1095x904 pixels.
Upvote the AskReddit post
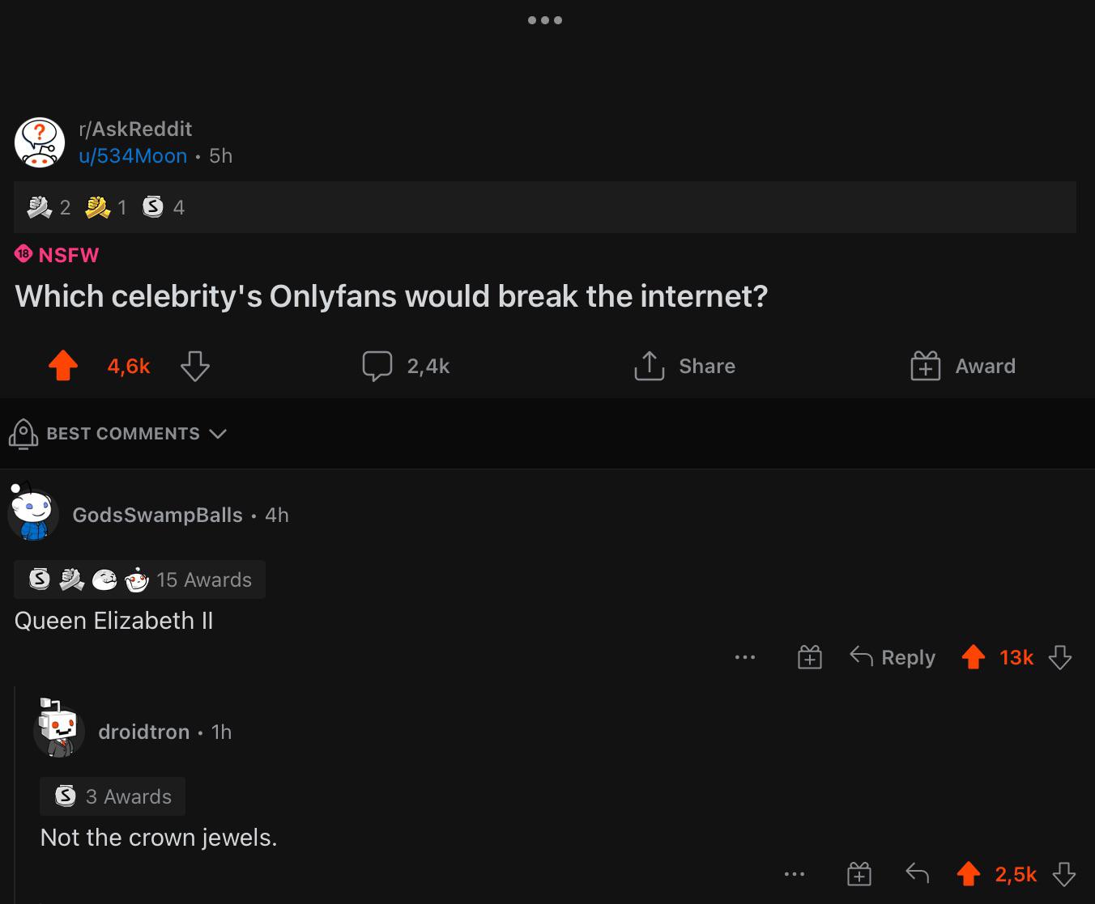pyautogui.click(x=63, y=366)
